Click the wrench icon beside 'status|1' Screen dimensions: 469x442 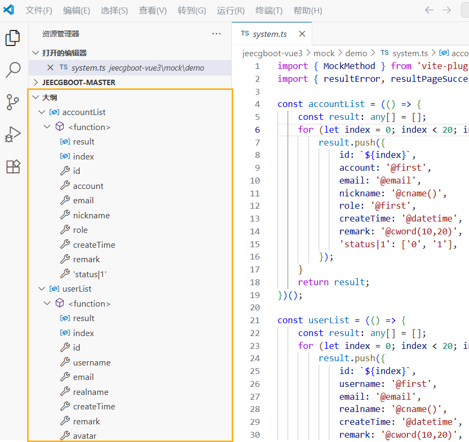click(x=65, y=274)
